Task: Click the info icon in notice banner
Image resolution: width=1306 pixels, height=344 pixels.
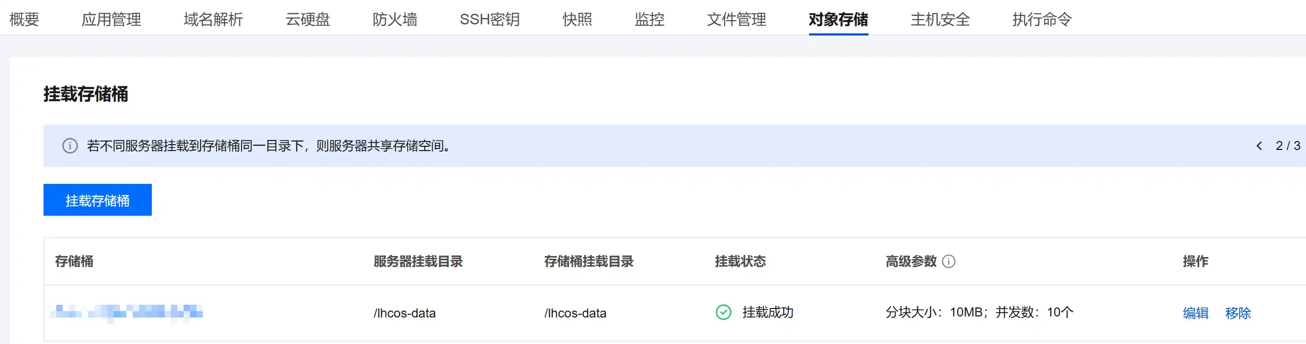Action: pyautogui.click(x=70, y=146)
